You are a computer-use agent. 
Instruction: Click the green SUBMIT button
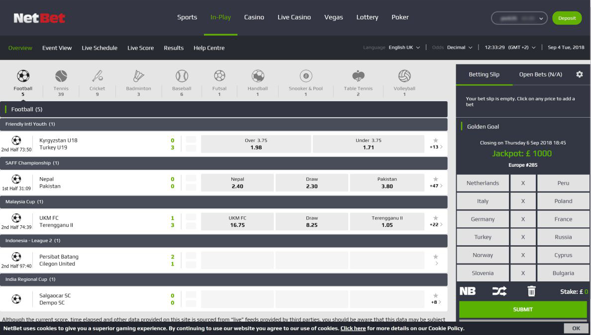tap(523, 309)
